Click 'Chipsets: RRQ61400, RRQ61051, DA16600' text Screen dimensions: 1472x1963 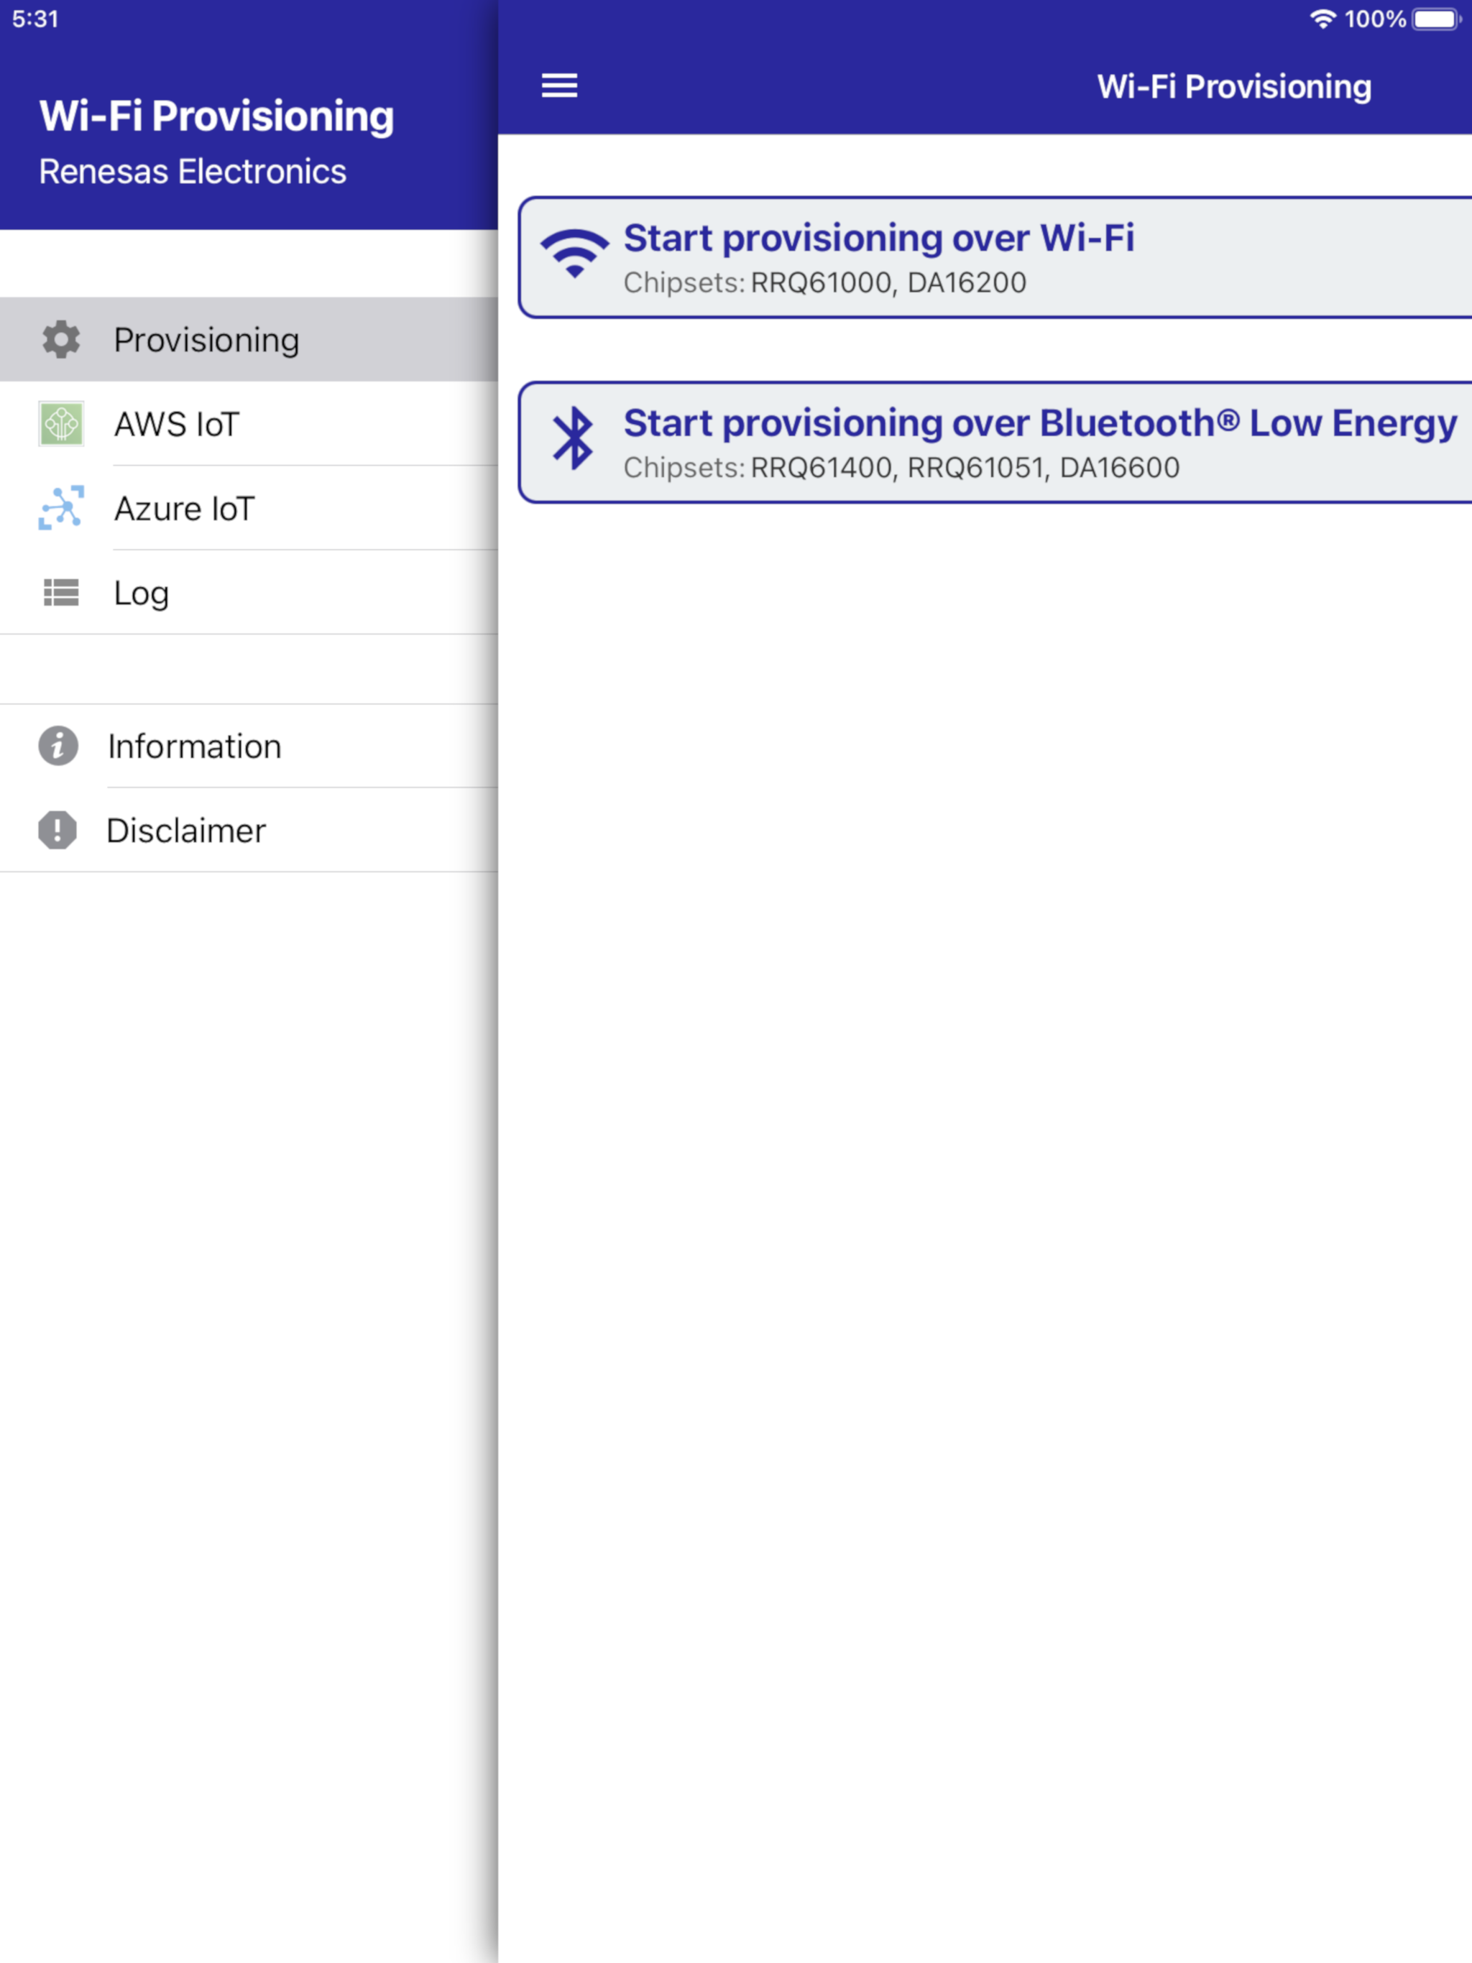(901, 468)
